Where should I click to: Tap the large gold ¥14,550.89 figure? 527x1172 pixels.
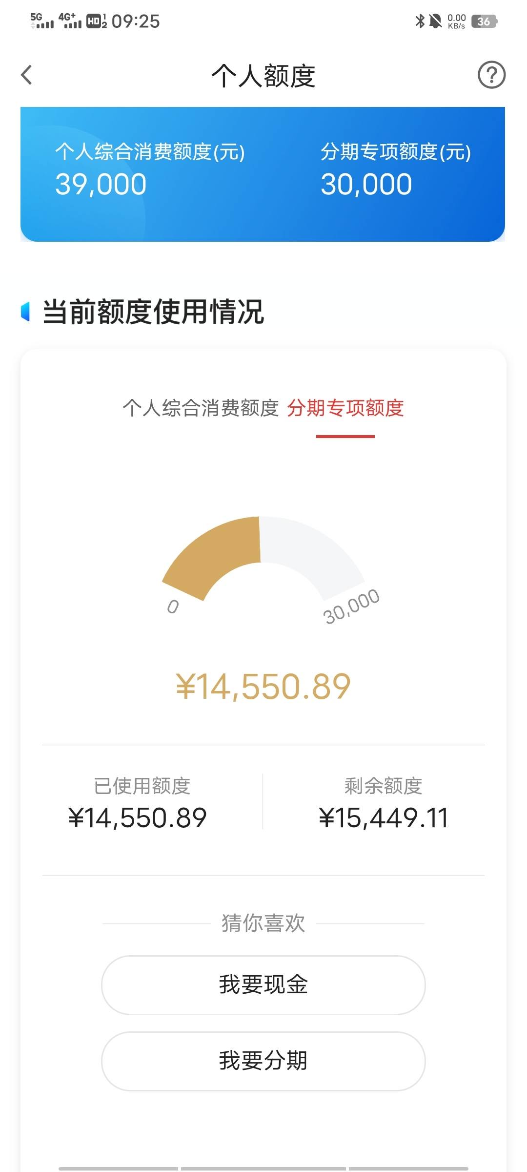tap(263, 686)
